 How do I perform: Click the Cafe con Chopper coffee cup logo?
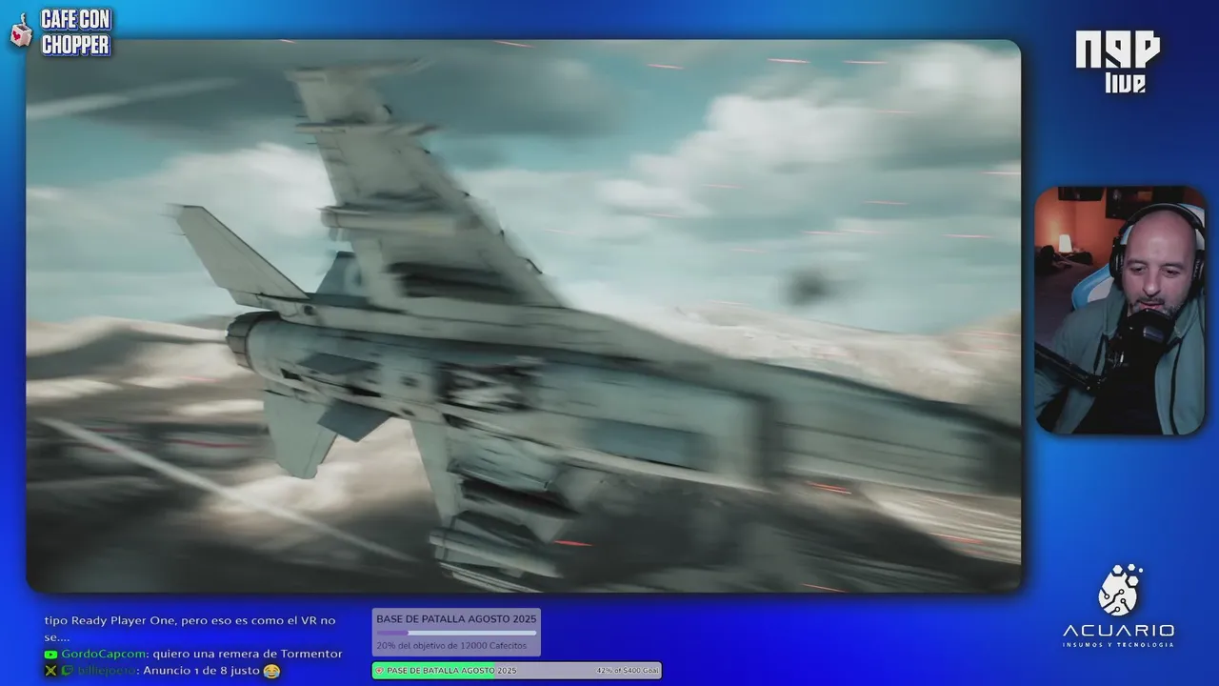click(x=21, y=31)
